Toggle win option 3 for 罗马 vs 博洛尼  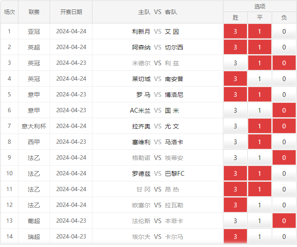tap(235, 94)
